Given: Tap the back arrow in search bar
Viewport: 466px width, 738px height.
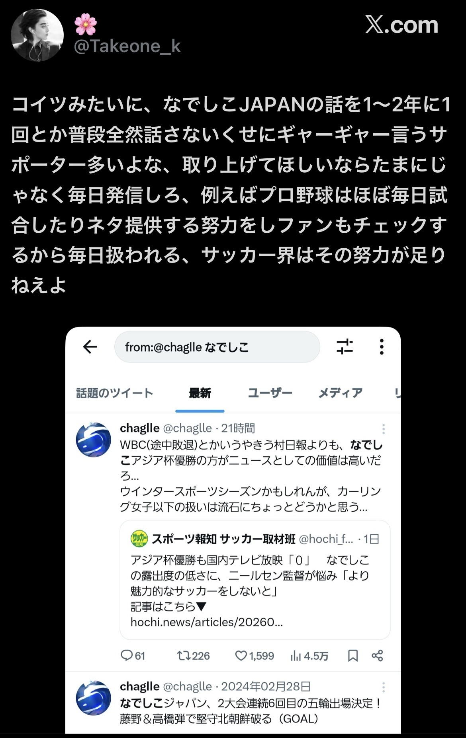Looking at the screenshot, I should tap(90, 347).
